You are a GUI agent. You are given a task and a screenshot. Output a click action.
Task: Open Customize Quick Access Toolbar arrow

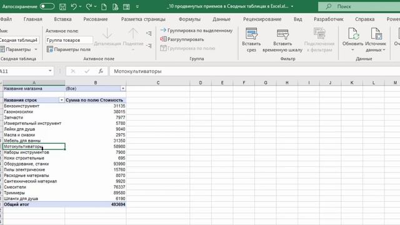(x=137, y=7)
